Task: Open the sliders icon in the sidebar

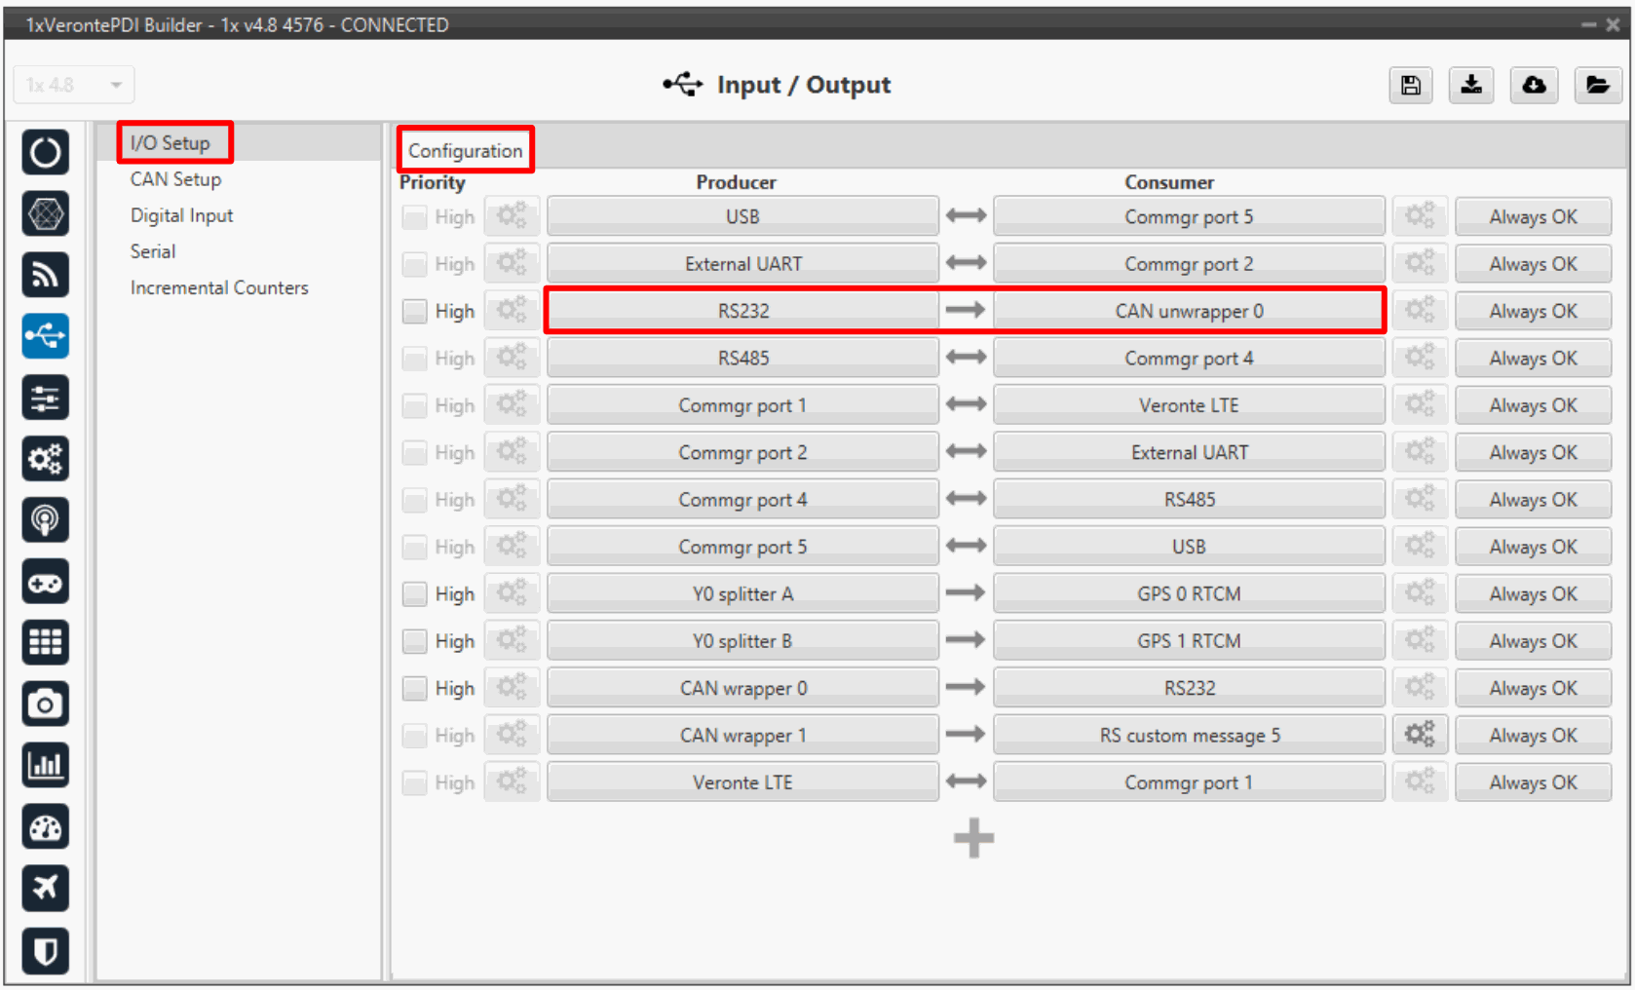Action: click(45, 398)
